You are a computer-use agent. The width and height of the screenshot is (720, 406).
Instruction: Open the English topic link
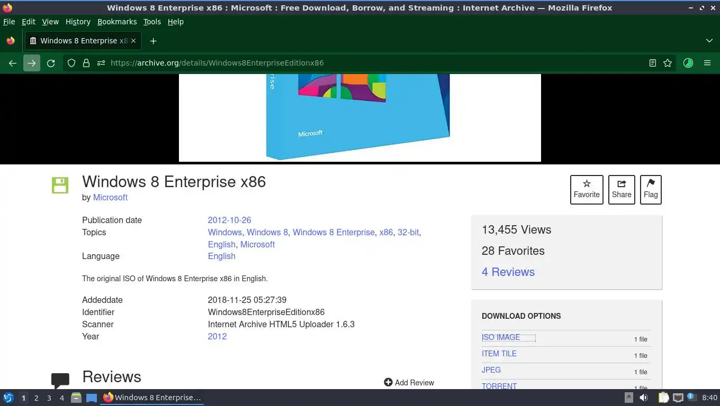[x=222, y=244]
